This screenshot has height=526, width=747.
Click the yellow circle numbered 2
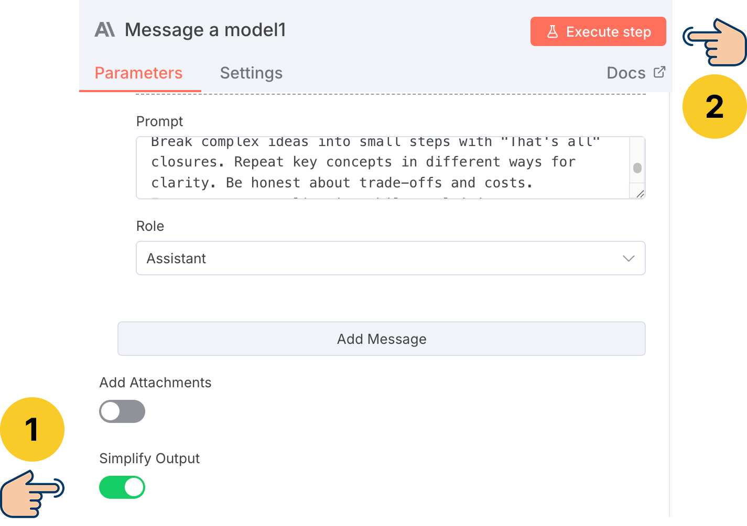714,107
